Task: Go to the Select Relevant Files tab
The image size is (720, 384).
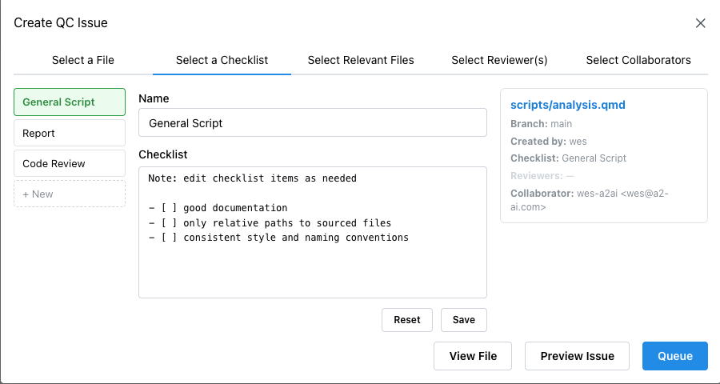Action: [361, 60]
